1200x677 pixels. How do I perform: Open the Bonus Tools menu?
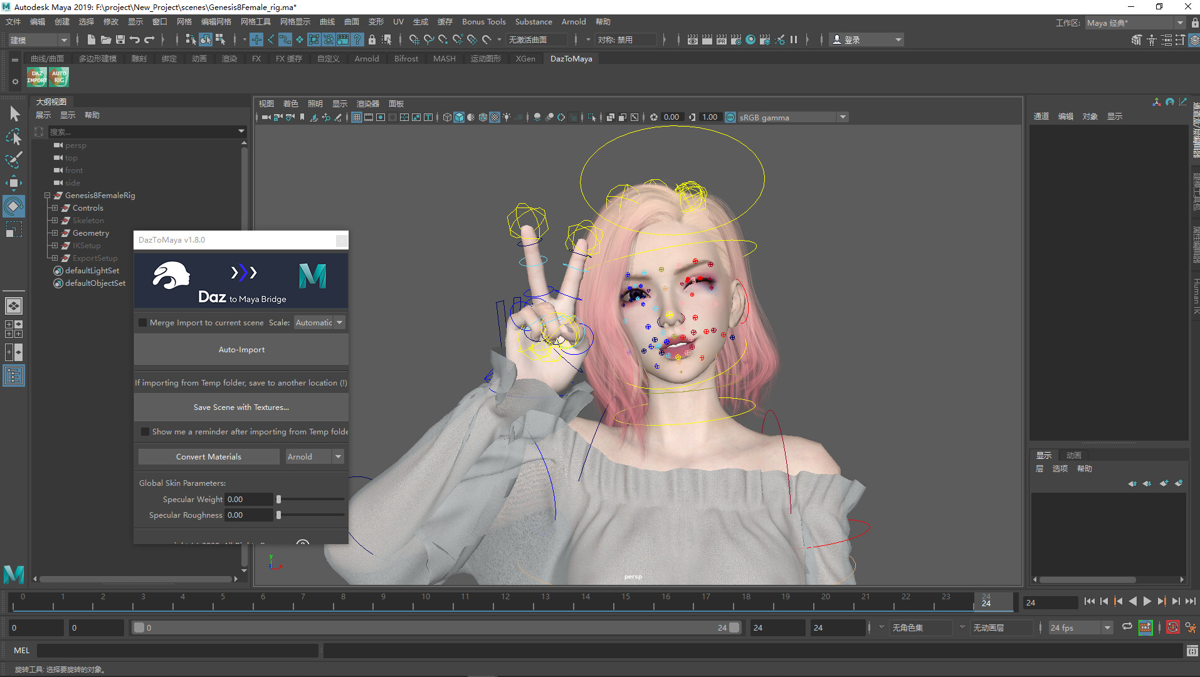pos(483,22)
